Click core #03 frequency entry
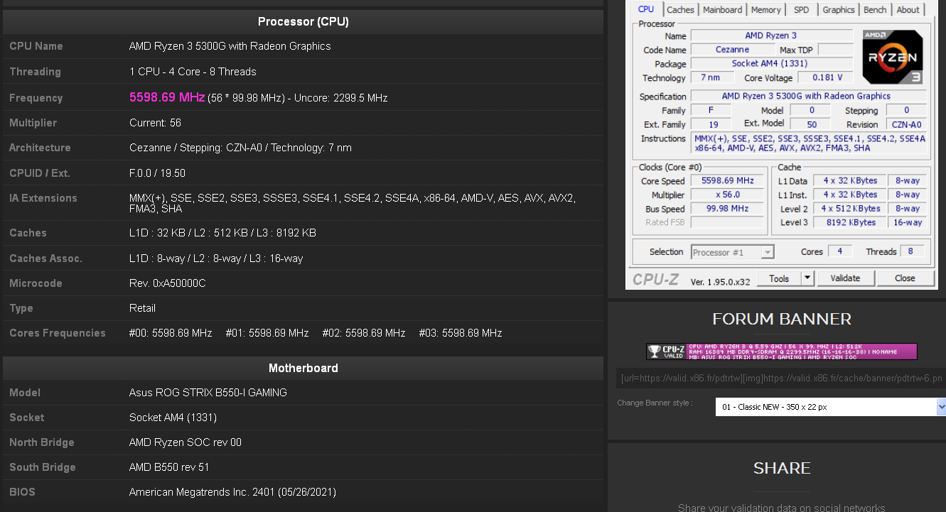946x512 pixels. [x=461, y=333]
